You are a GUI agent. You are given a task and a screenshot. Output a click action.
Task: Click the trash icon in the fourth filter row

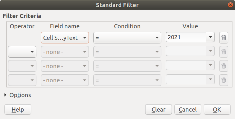pyautogui.click(x=224, y=80)
